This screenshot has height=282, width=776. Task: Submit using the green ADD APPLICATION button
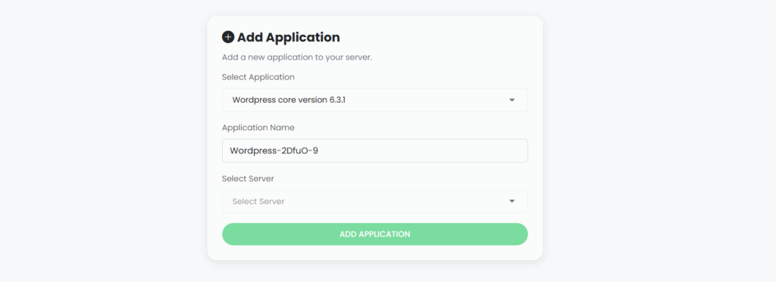click(x=374, y=234)
